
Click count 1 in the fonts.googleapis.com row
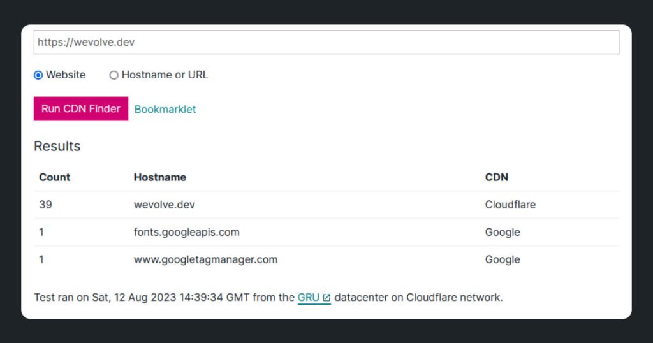[x=41, y=232]
